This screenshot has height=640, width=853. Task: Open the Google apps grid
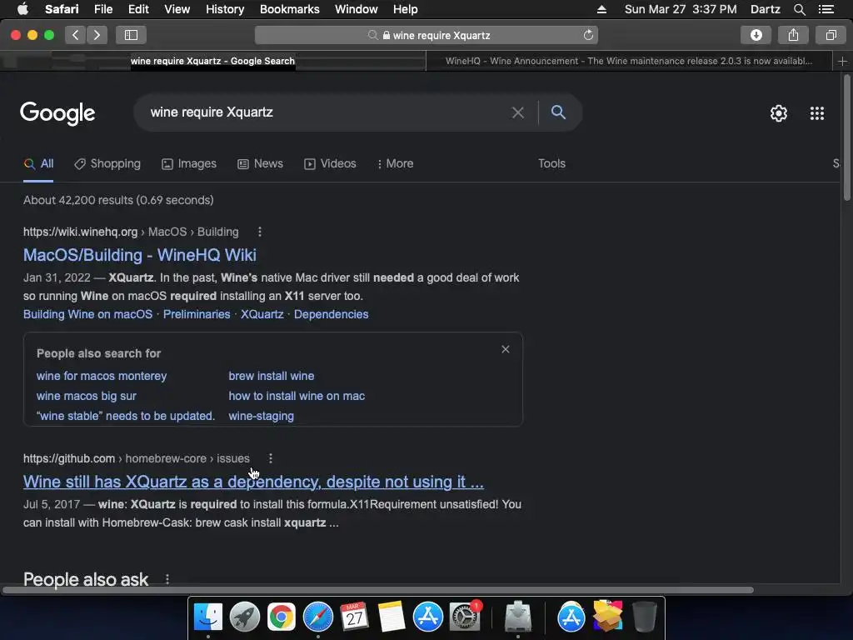816,113
